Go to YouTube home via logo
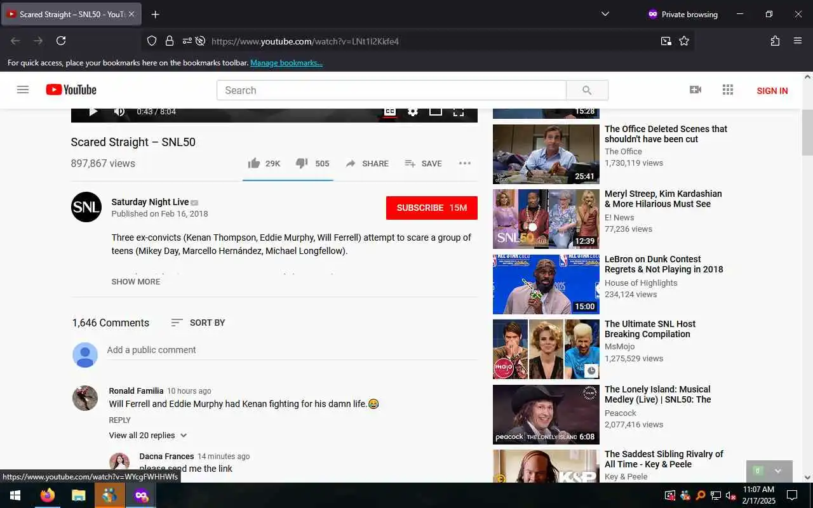This screenshot has width=813, height=508. [x=71, y=90]
